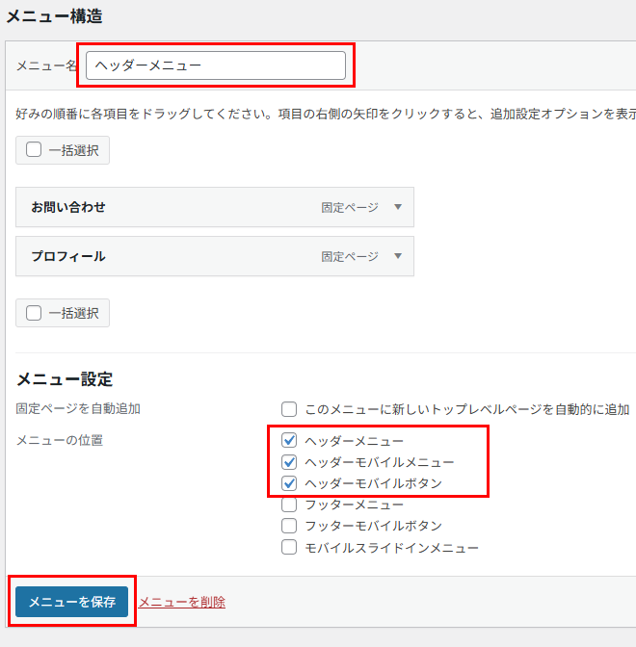The width and height of the screenshot is (636, 647).
Task: Toggle the lower 一括選択 checkbox
Action: tap(34, 313)
